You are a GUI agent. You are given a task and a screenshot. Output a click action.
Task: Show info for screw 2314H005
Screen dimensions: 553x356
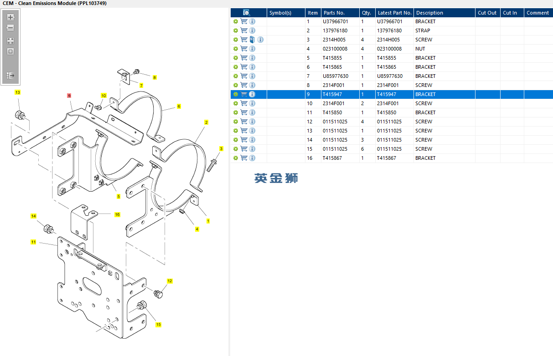click(x=260, y=40)
